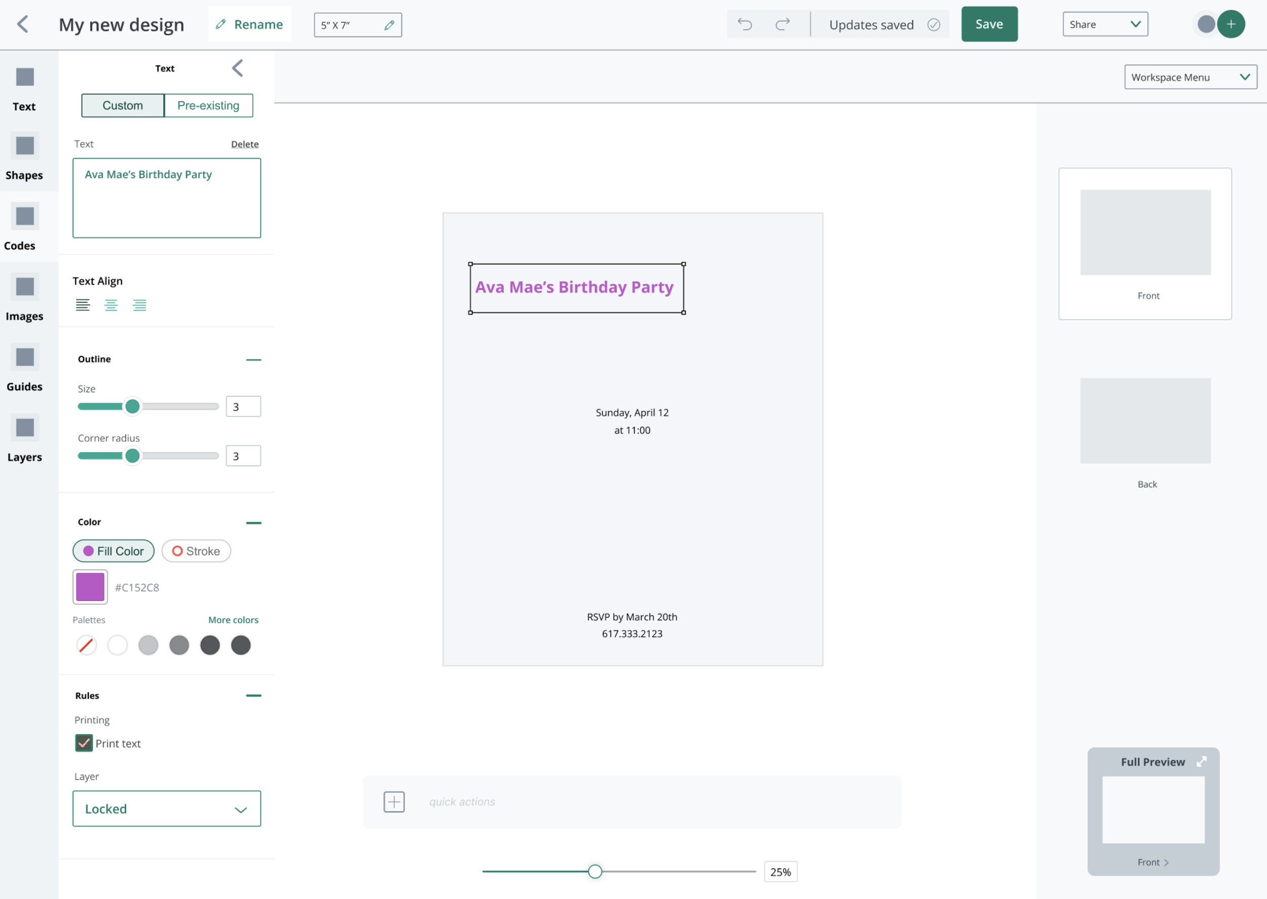This screenshot has height=899, width=1267.
Task: Go back with top-left arrow
Action: pyautogui.click(x=23, y=24)
